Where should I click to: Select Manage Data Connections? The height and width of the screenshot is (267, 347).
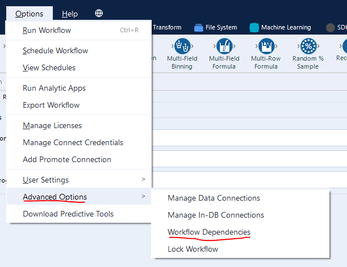(214, 198)
